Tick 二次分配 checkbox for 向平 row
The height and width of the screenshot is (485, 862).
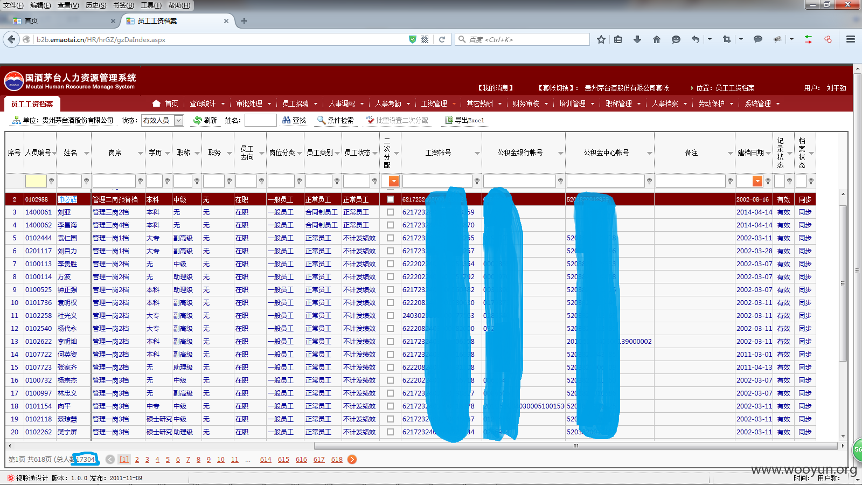(x=390, y=406)
